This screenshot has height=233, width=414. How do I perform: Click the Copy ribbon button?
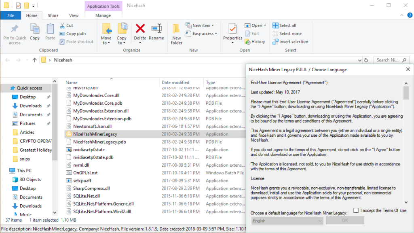pos(35,32)
